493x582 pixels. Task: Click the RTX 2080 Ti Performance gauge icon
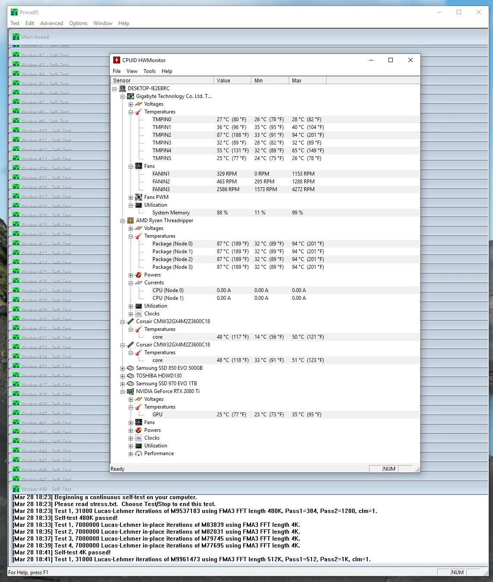click(139, 453)
